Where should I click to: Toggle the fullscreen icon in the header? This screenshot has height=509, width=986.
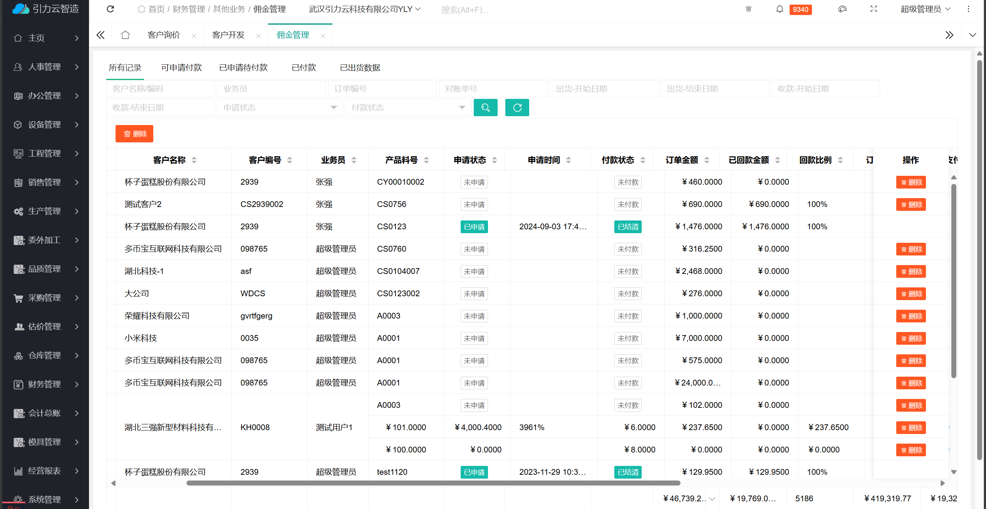[874, 9]
